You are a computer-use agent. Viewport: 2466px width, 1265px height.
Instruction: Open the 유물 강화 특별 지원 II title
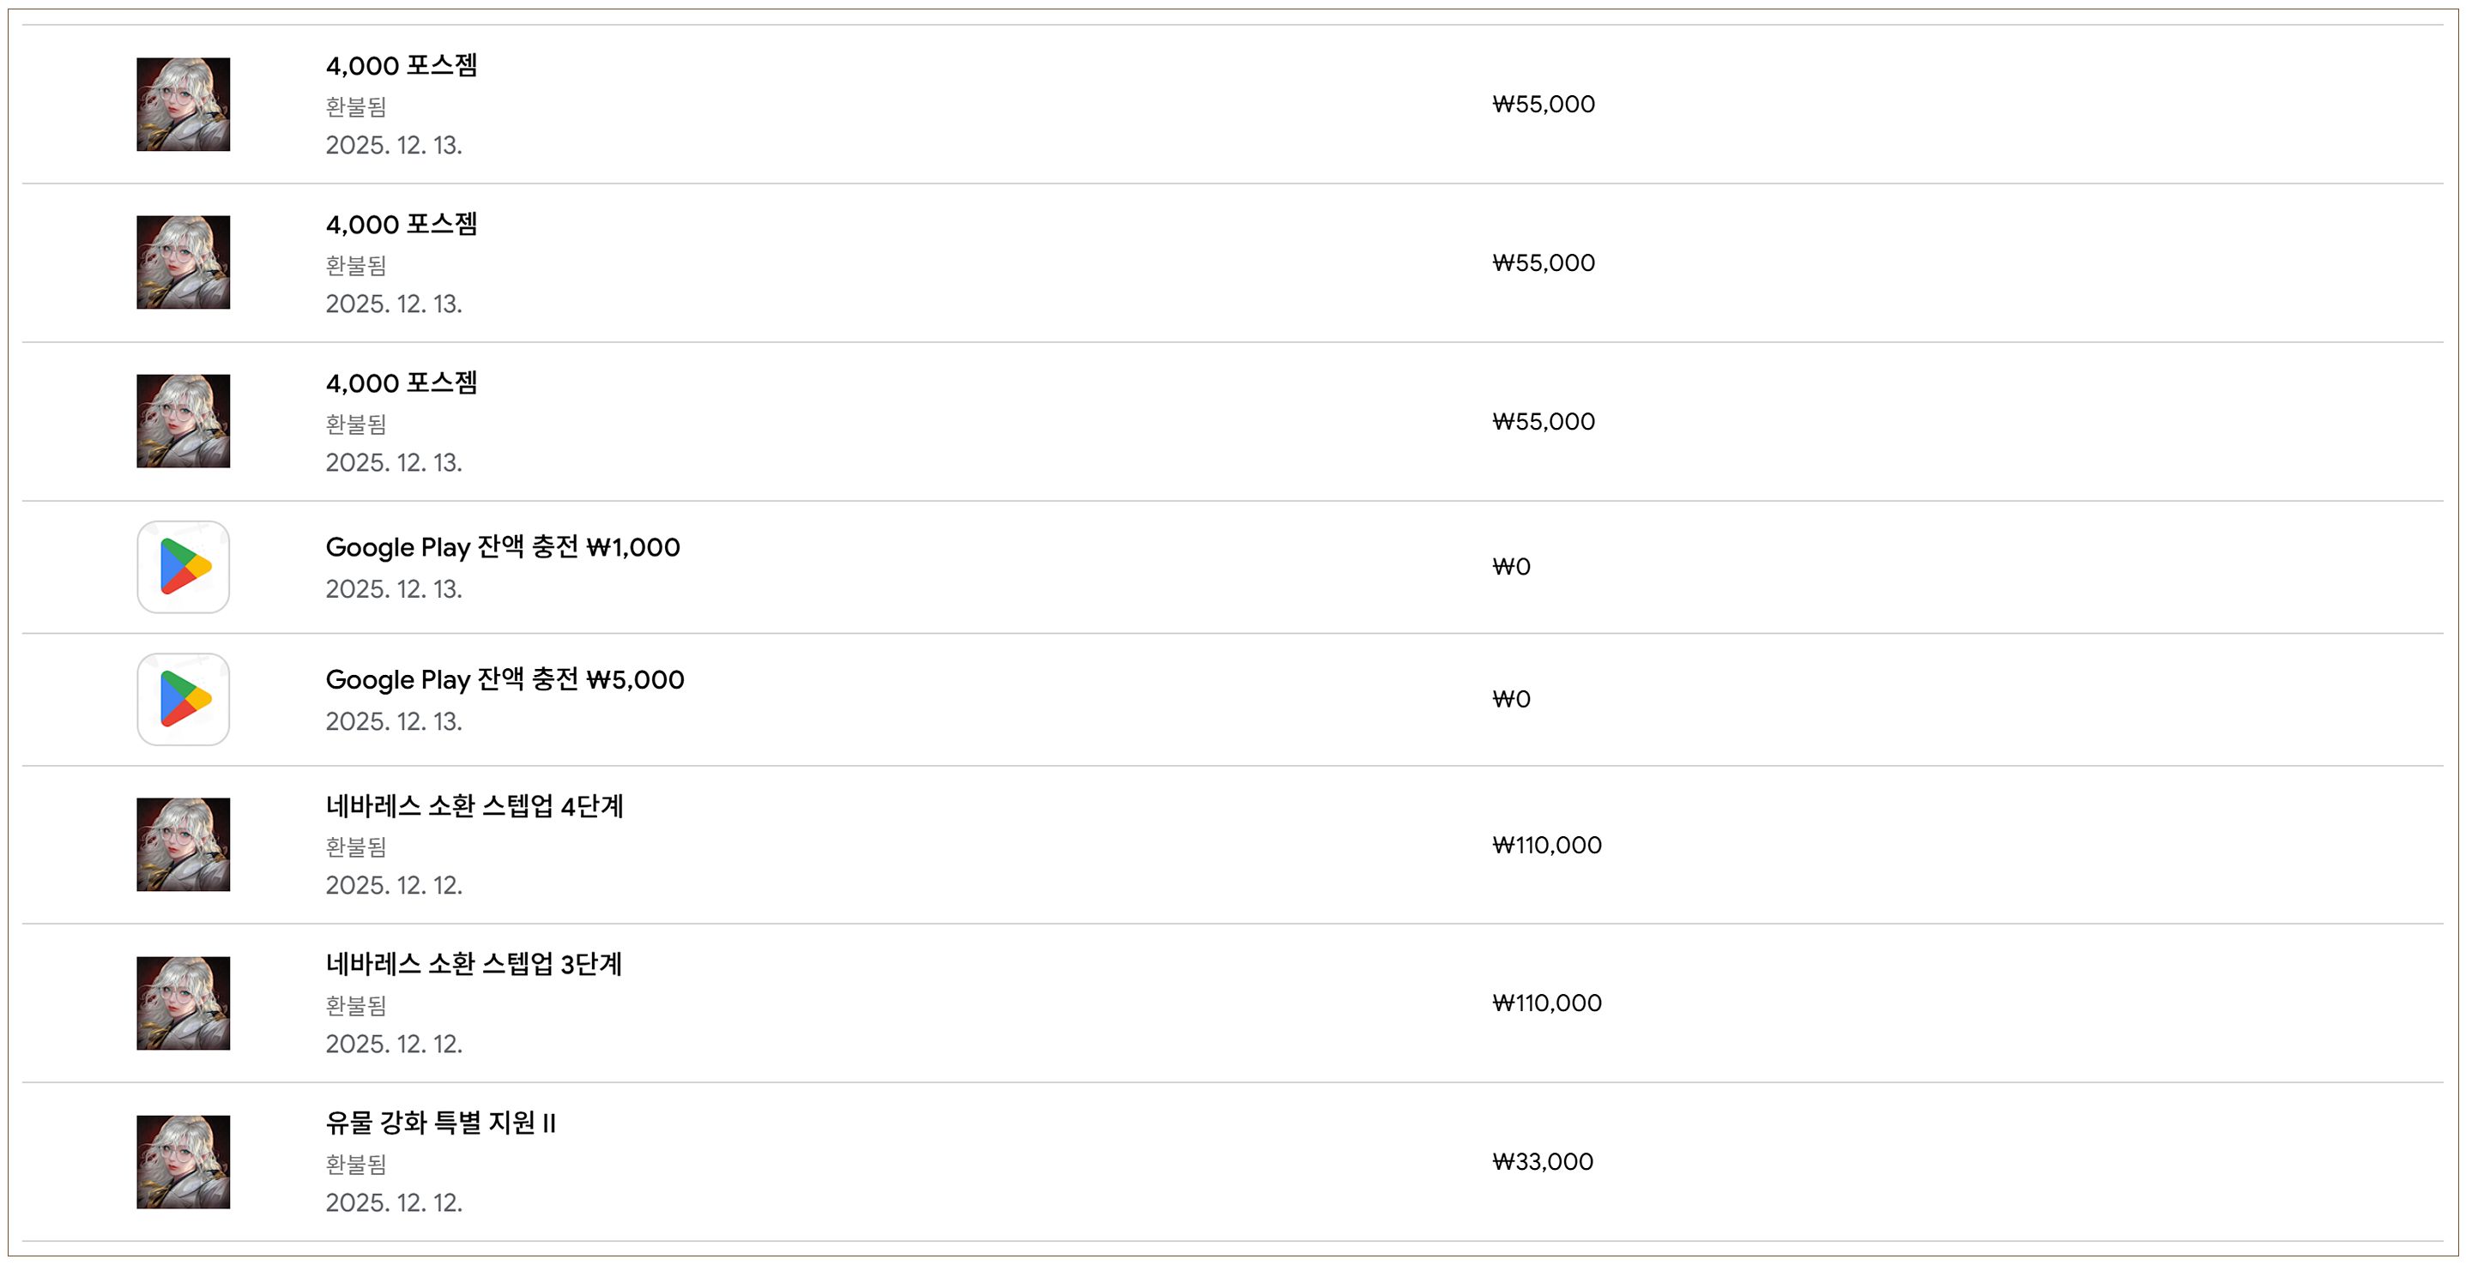[x=440, y=1123]
